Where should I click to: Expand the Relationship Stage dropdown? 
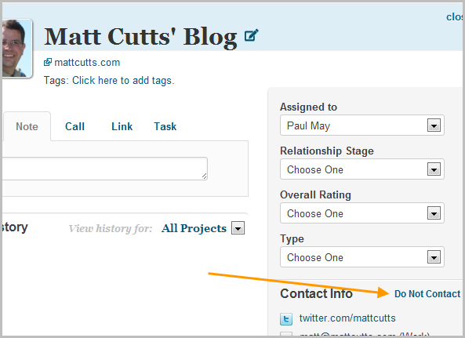coord(362,169)
